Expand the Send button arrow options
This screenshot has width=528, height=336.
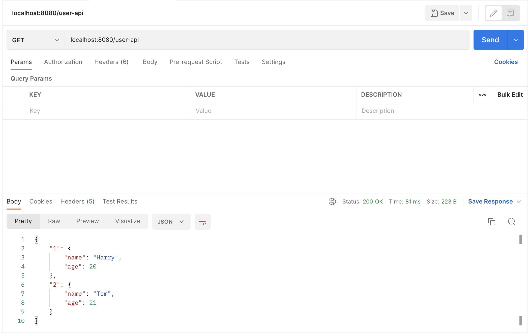click(x=516, y=40)
